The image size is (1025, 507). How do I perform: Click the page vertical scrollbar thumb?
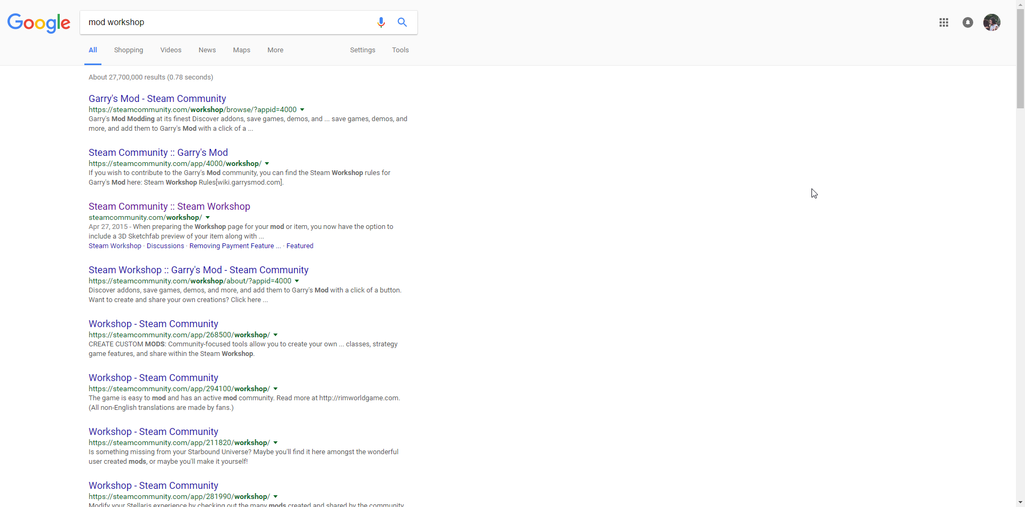click(x=1020, y=59)
